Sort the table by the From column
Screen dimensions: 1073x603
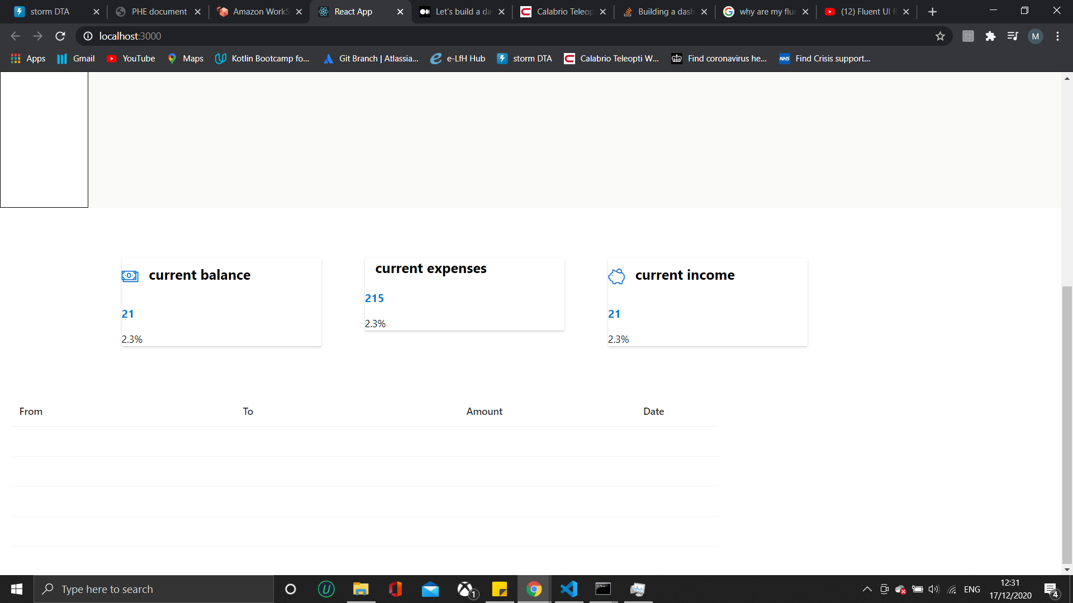pos(31,411)
